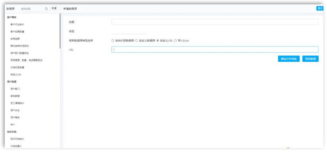This screenshot has height=153, width=327.
Task: Select the 自定义URL radio button
Action: pos(158,41)
